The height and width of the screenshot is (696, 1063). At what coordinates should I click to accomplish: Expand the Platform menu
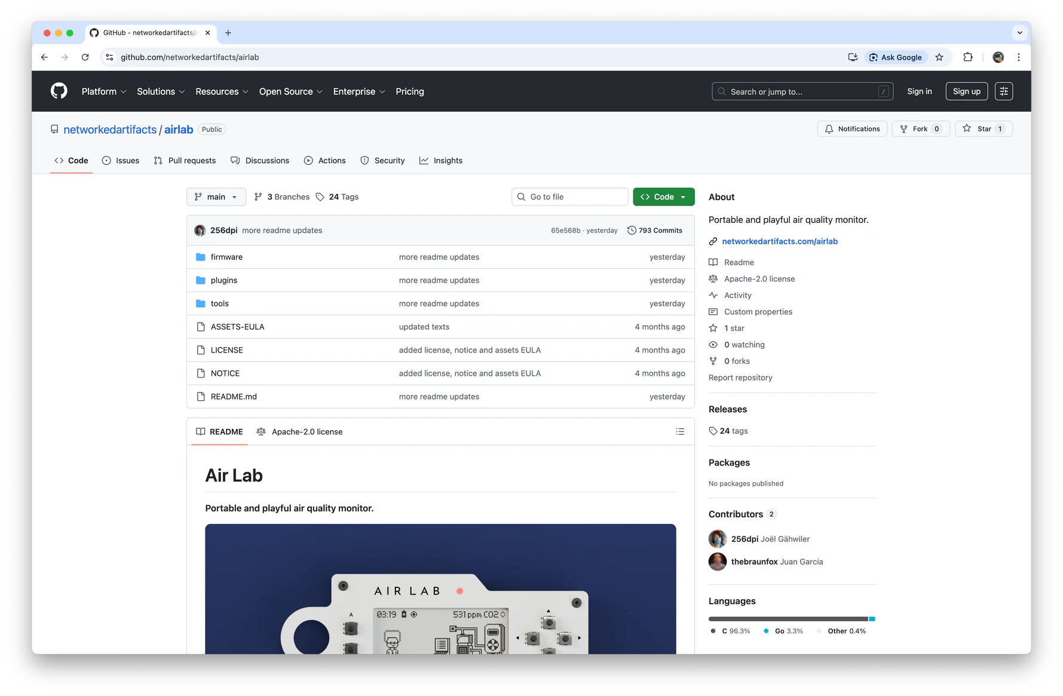104,91
